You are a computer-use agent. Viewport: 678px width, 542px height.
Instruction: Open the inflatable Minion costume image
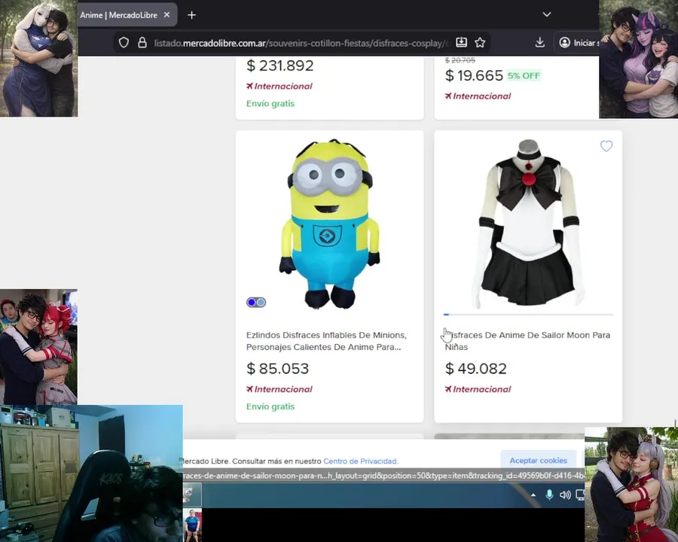click(x=329, y=224)
